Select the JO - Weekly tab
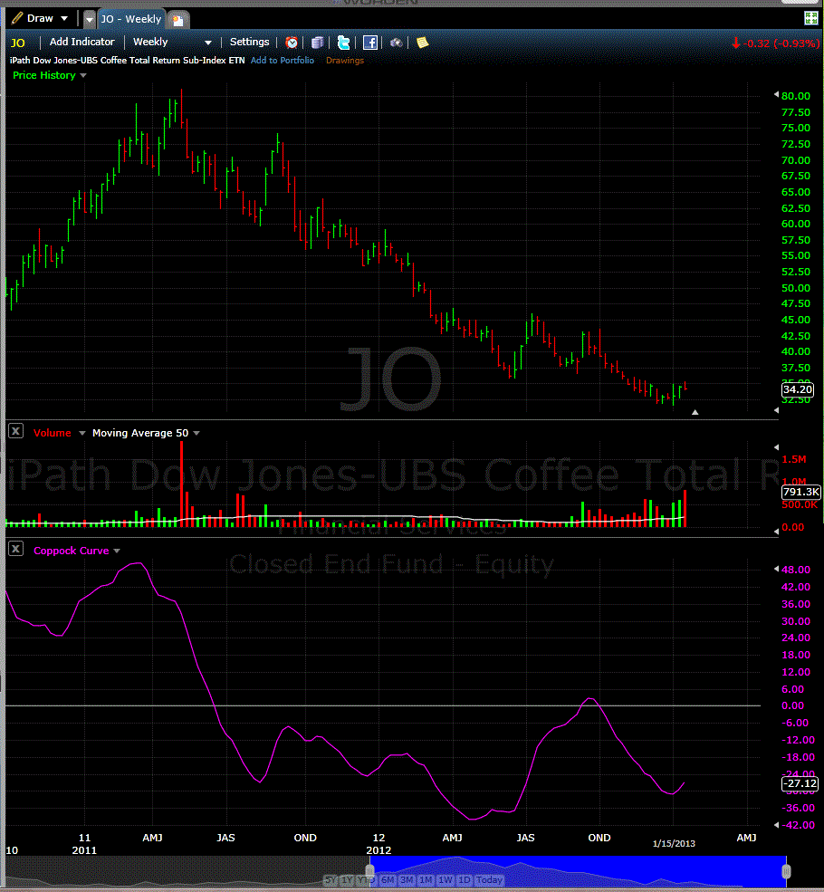Screen dimensions: 824x892 (x=131, y=19)
